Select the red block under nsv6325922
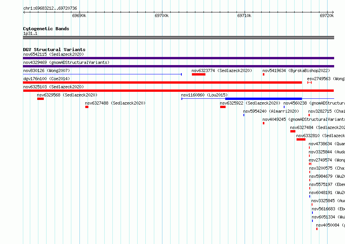 tap(223, 107)
